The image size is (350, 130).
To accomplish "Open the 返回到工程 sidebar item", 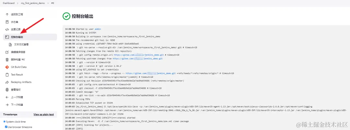I will [x=30, y=15].
